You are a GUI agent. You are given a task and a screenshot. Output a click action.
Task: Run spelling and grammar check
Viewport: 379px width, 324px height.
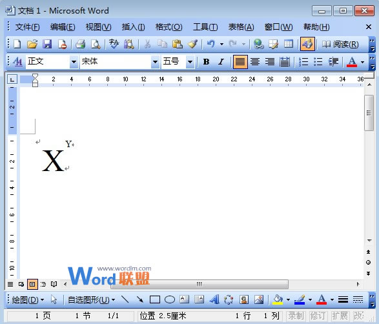(114, 45)
